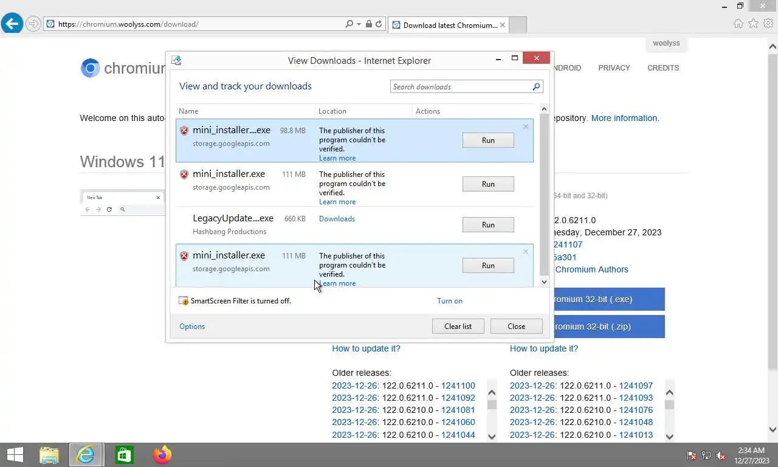This screenshot has height=467, width=778.
Task: Click Location column header
Action: pyautogui.click(x=363, y=111)
